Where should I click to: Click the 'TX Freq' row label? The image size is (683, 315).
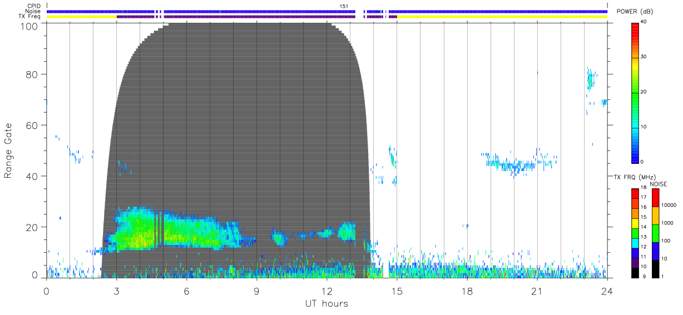tap(29, 17)
